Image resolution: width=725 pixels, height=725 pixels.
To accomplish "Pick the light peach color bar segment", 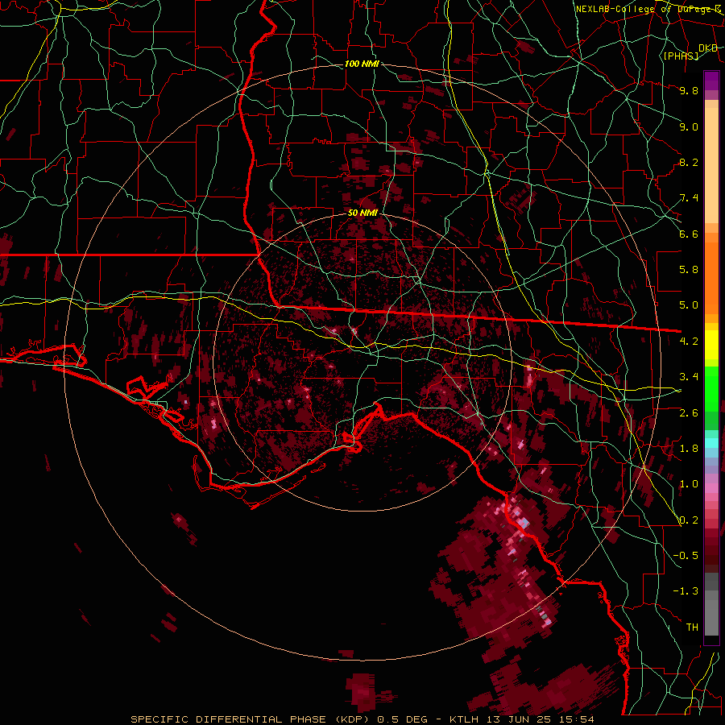I will tap(711, 167).
